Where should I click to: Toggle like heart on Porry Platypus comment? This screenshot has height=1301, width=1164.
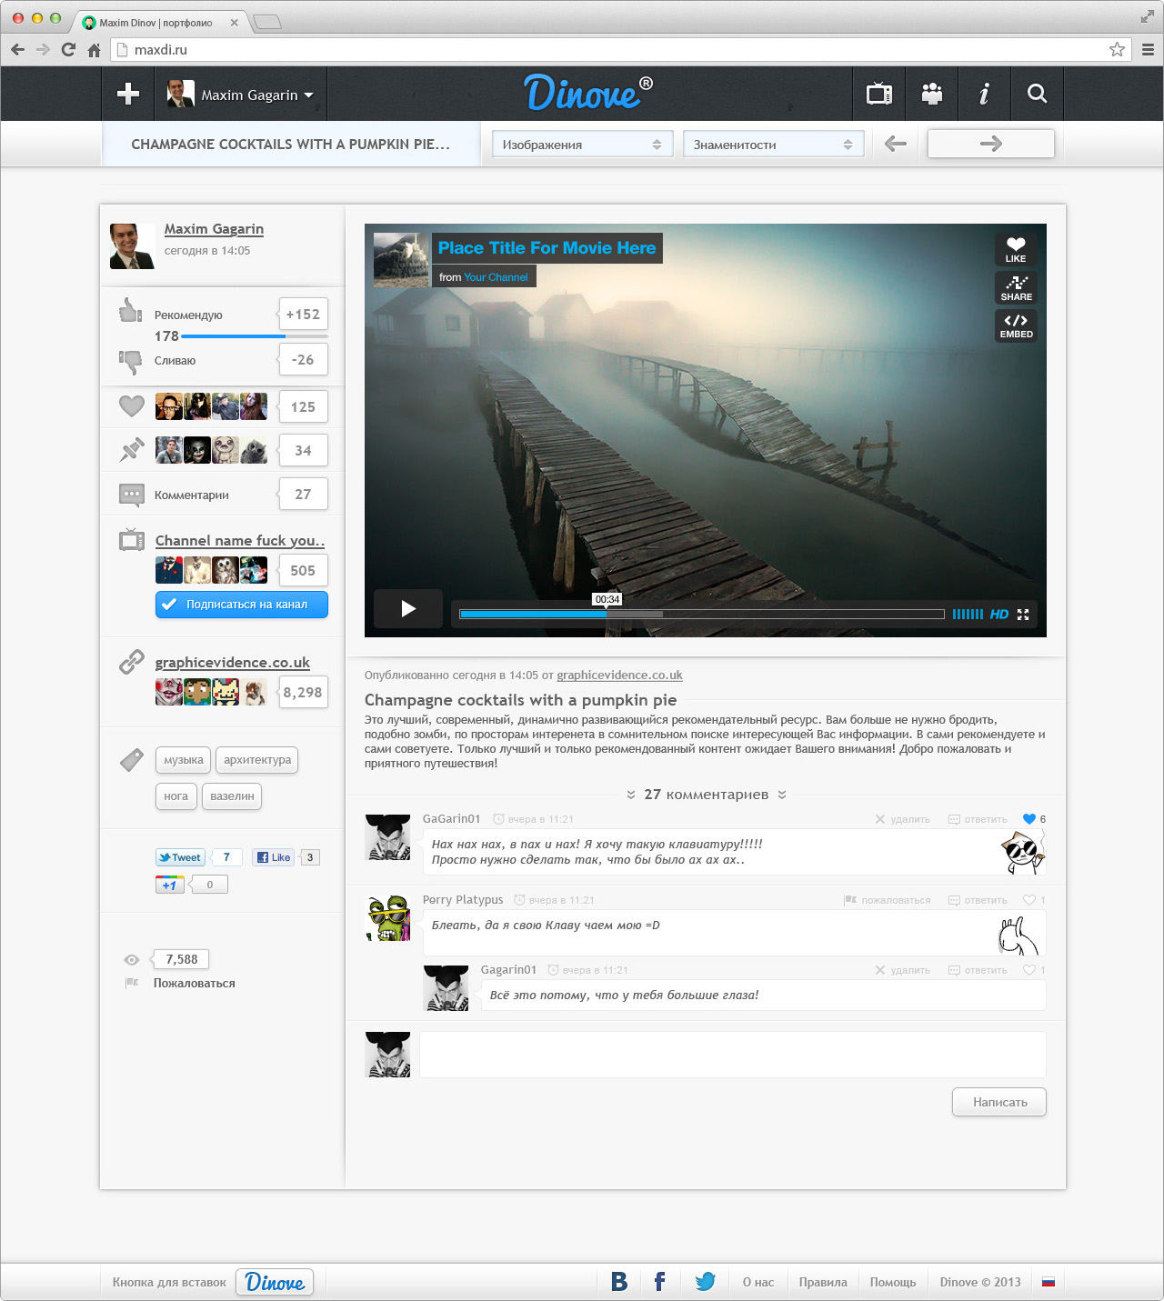(1029, 900)
